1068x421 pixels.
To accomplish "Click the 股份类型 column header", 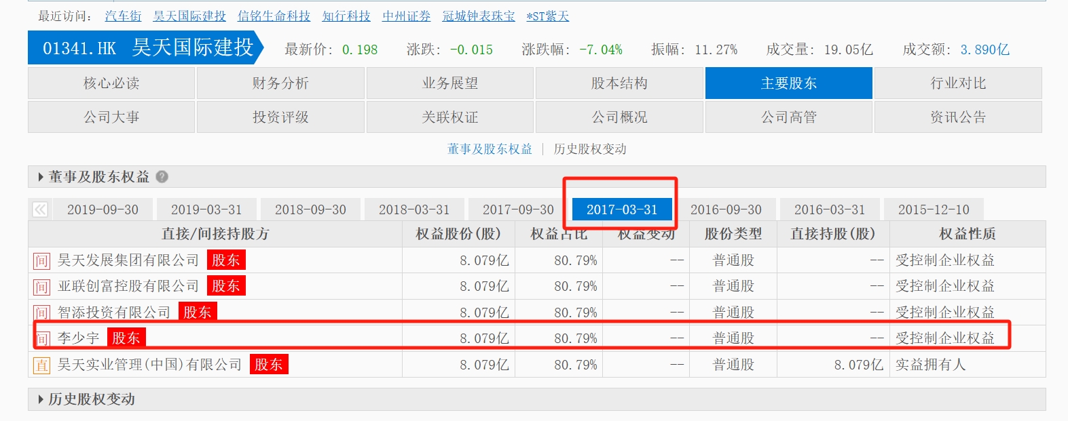I will coord(733,234).
